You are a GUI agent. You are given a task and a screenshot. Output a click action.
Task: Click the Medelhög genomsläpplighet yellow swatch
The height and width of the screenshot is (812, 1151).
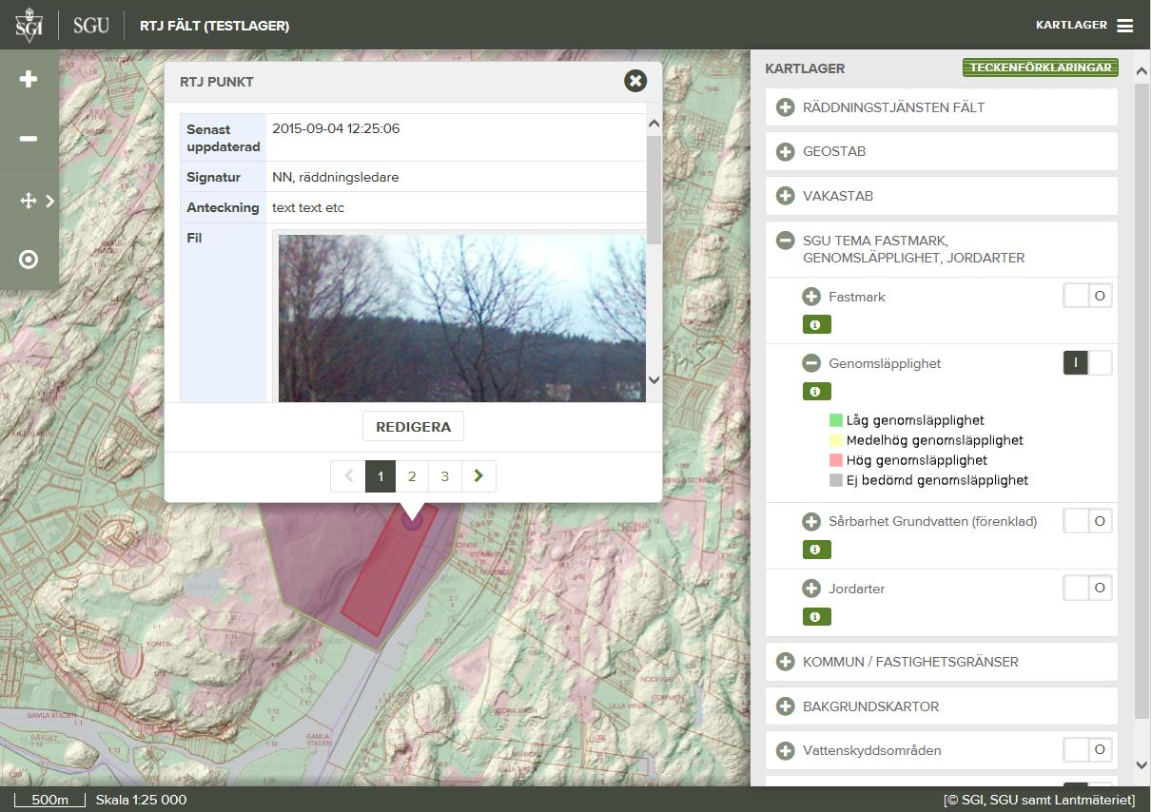(836, 440)
